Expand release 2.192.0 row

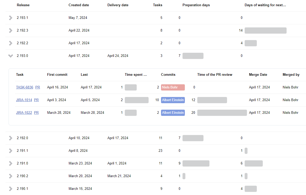11,138
